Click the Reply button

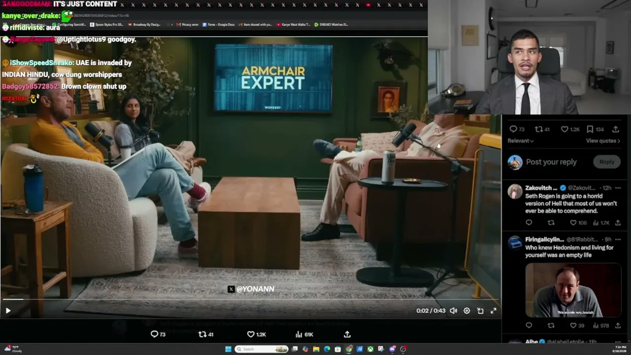tap(607, 162)
